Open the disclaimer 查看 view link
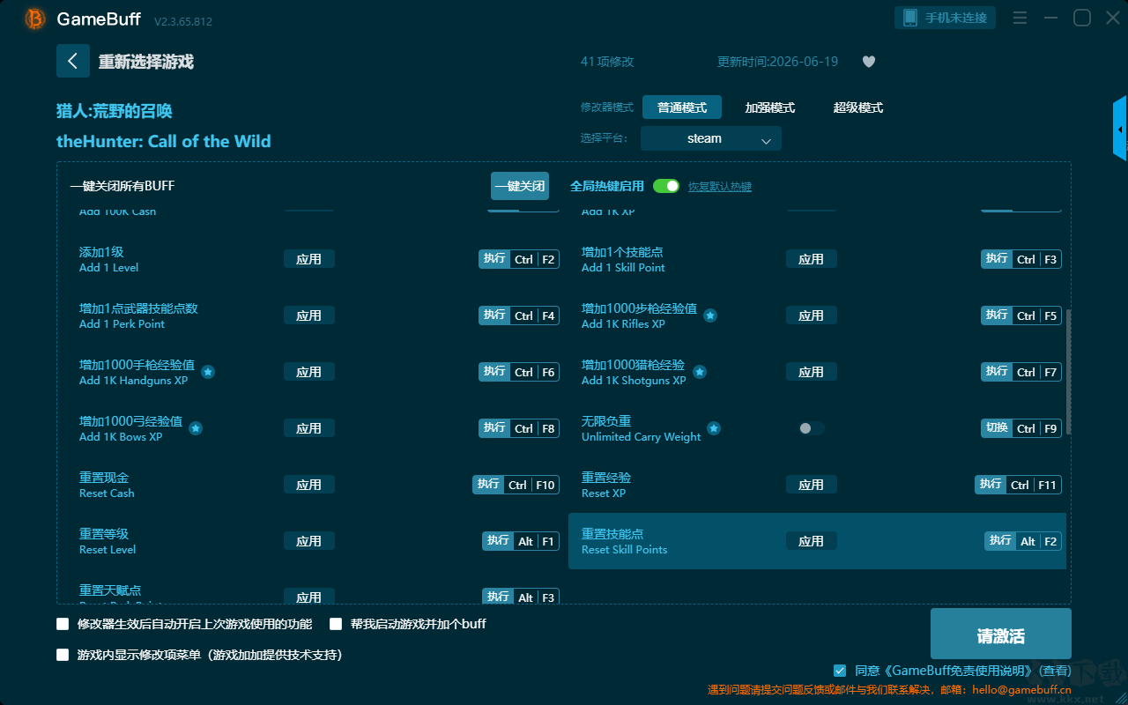This screenshot has height=705, width=1128. (x=1054, y=671)
